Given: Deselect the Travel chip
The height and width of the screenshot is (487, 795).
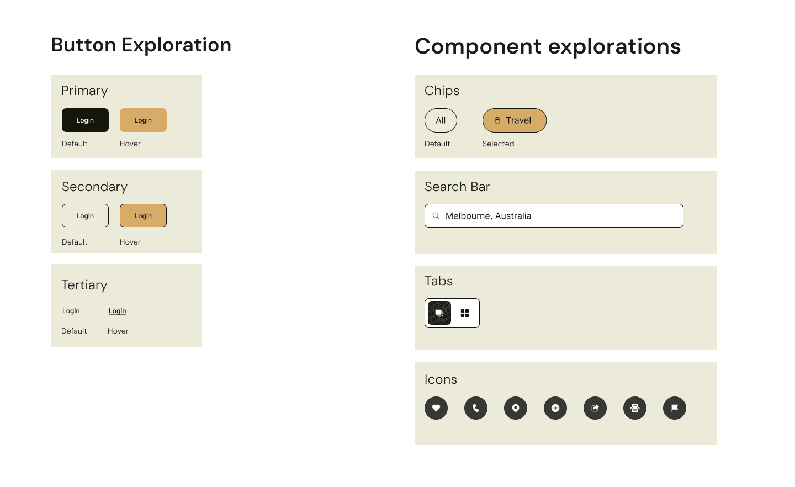Looking at the screenshot, I should (515, 120).
